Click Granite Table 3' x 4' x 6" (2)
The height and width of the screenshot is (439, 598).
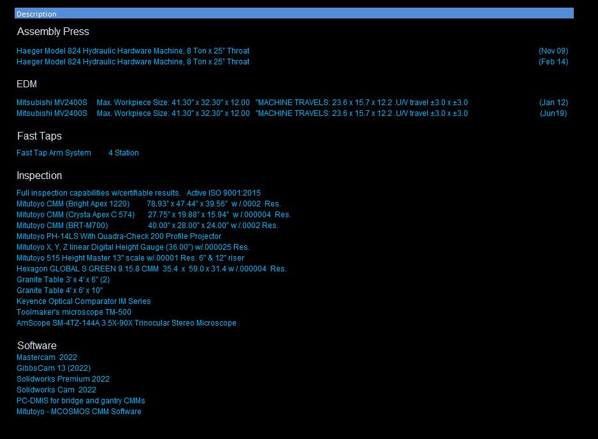(63, 280)
